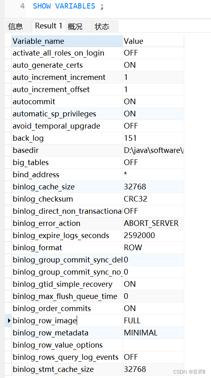Viewport: 211px width, 378px height.
Task: Select the binlog_format cell
Action: (67, 248)
